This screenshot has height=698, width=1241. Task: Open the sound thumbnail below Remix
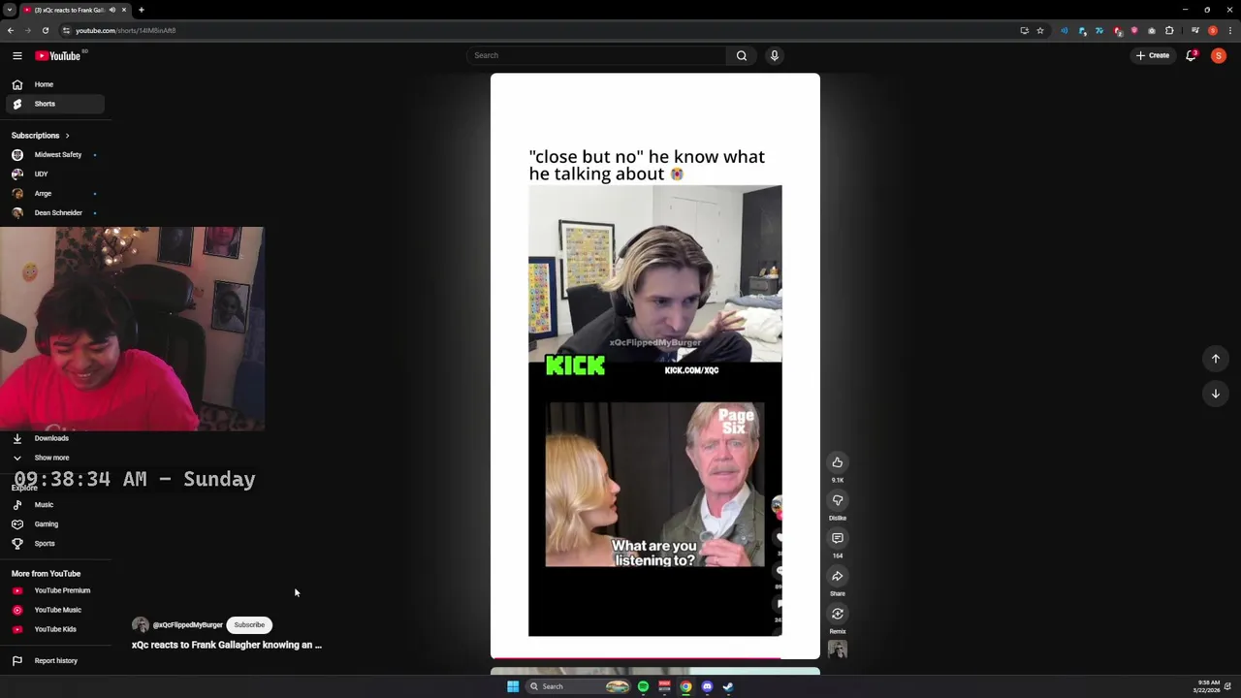point(838,650)
